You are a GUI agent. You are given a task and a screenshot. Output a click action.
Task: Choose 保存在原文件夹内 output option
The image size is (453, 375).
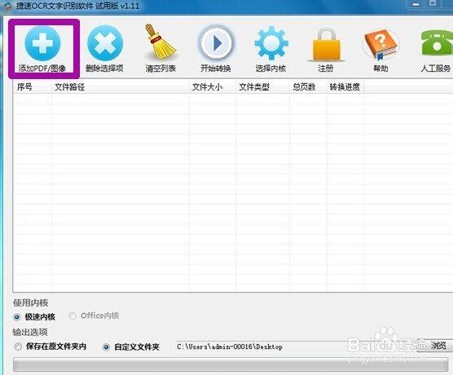pyautogui.click(x=18, y=346)
